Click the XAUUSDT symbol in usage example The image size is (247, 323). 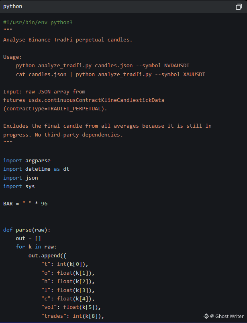[x=194, y=74]
